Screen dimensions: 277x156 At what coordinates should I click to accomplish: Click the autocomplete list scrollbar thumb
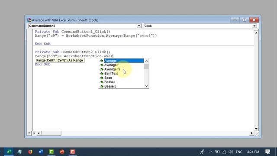[x=146, y=66]
